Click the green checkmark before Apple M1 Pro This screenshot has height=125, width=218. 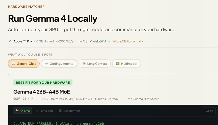pos(10,41)
